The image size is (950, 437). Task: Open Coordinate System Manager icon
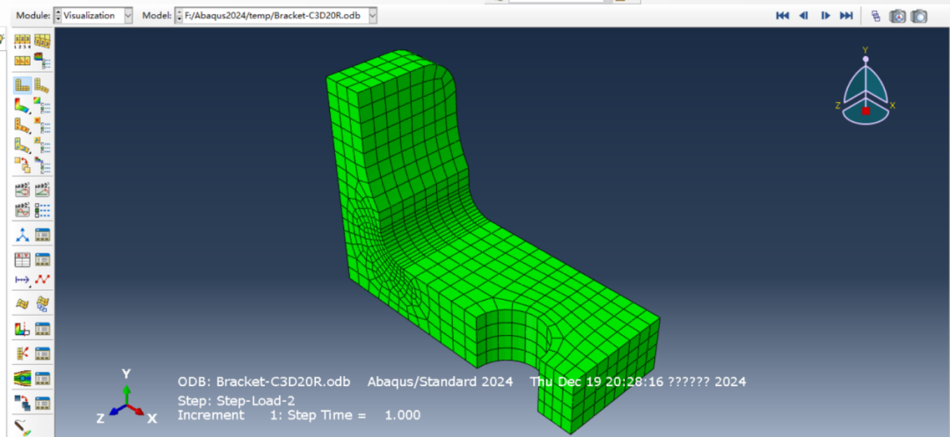[x=42, y=235]
